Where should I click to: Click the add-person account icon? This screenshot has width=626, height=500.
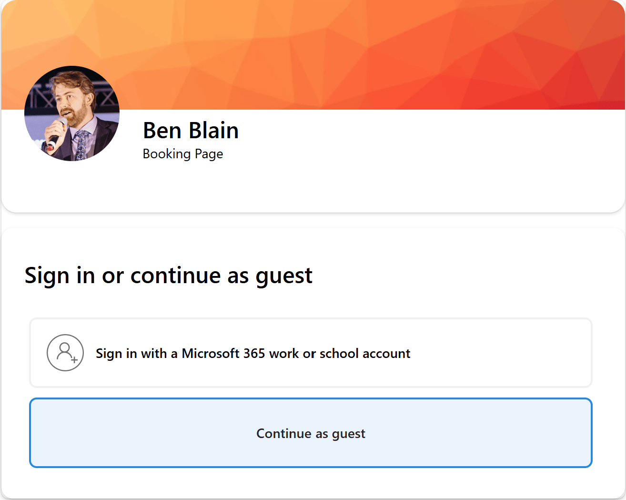pos(65,353)
